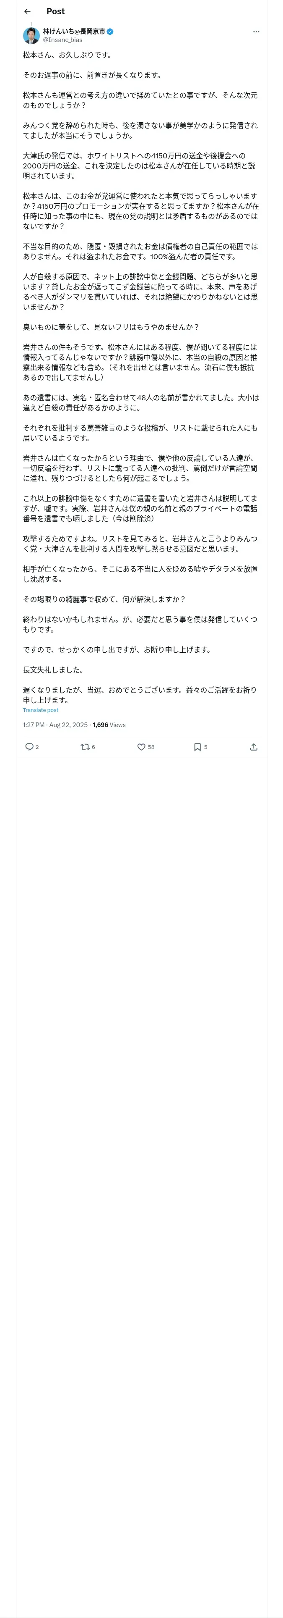Click the Translate post link
Screen dimensions: 283x1618
click(x=41, y=710)
